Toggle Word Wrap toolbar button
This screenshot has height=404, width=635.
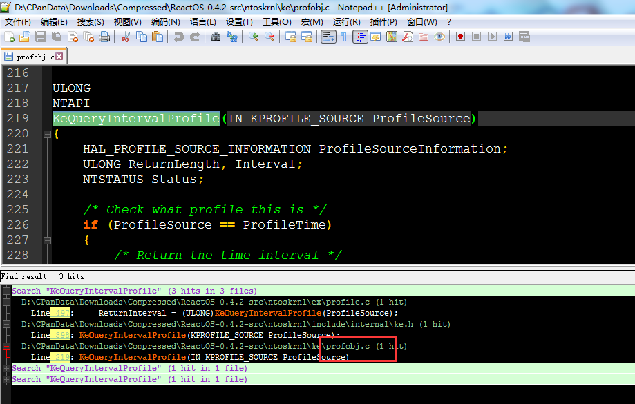[328, 37]
